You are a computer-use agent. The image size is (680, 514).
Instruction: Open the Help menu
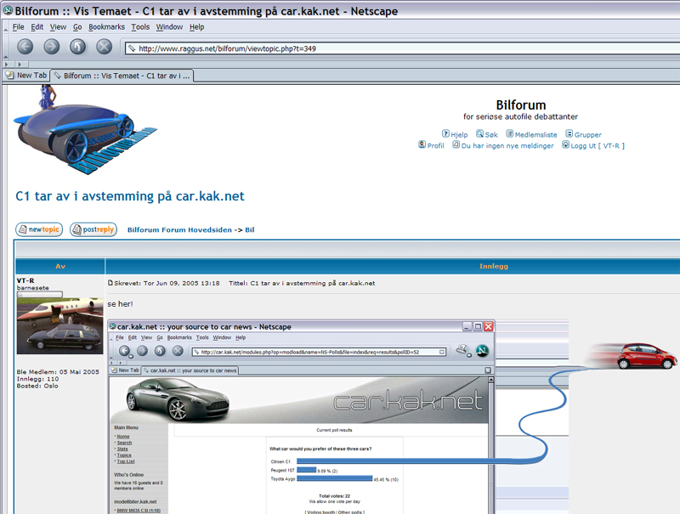pyautogui.click(x=196, y=27)
